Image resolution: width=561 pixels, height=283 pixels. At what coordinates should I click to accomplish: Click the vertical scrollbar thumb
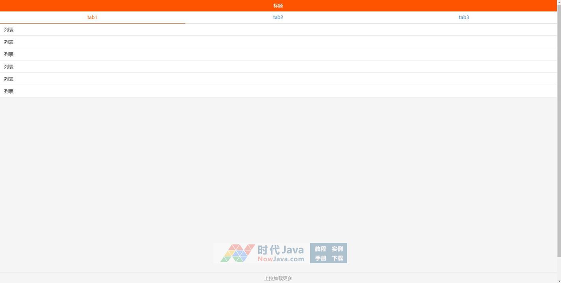[x=559, y=130]
